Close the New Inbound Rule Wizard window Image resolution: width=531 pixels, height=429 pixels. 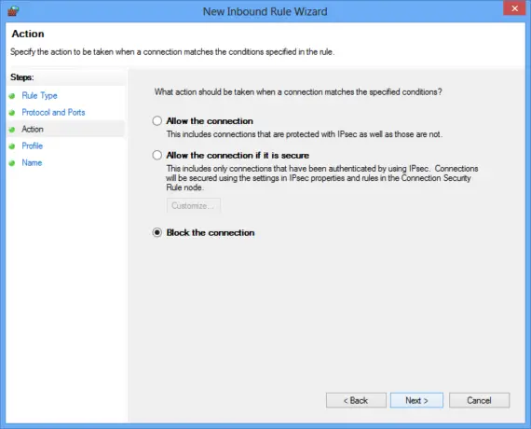[514, 8]
